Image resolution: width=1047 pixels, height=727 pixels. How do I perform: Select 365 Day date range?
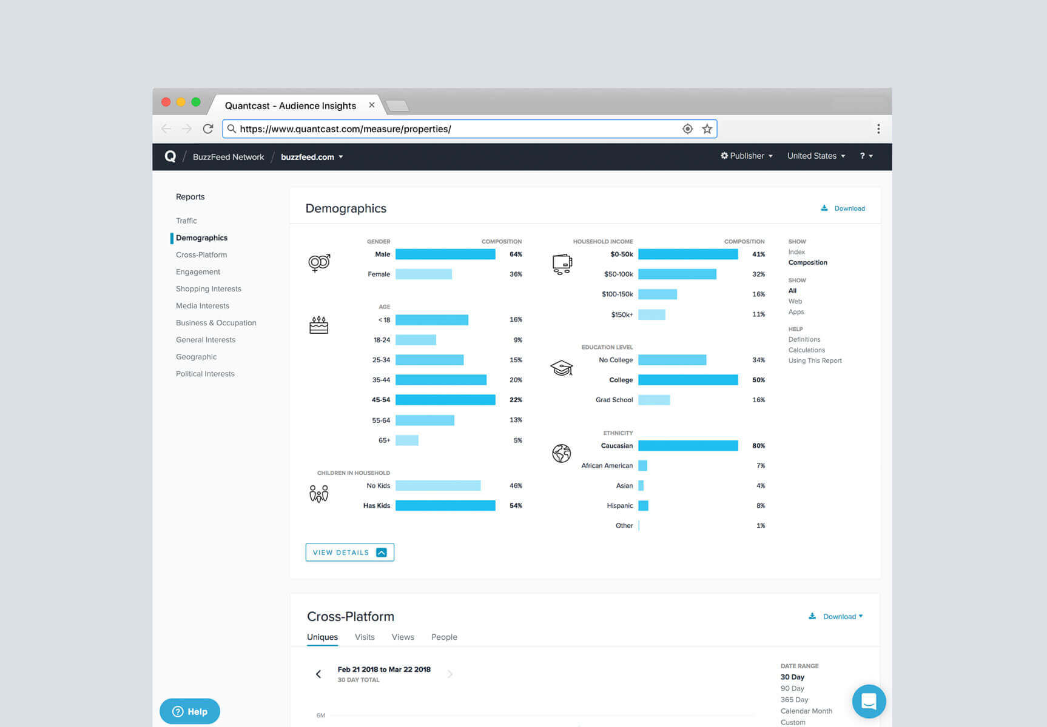[x=794, y=699]
